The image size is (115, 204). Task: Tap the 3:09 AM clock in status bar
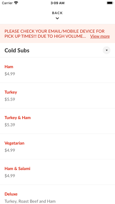pos(58,3)
